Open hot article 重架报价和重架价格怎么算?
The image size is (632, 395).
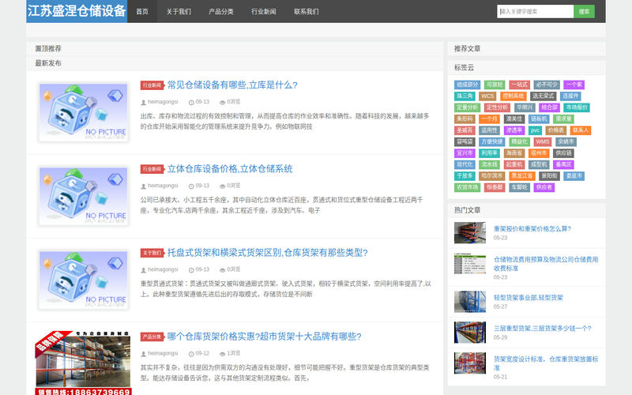click(532, 229)
